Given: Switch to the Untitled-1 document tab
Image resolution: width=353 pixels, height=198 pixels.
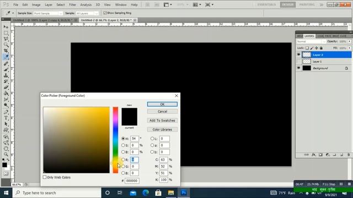Looking at the screenshot, I should [x=45, y=20].
